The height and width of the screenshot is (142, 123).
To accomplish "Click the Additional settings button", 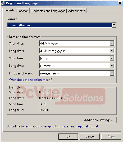I will pos(98,120).
